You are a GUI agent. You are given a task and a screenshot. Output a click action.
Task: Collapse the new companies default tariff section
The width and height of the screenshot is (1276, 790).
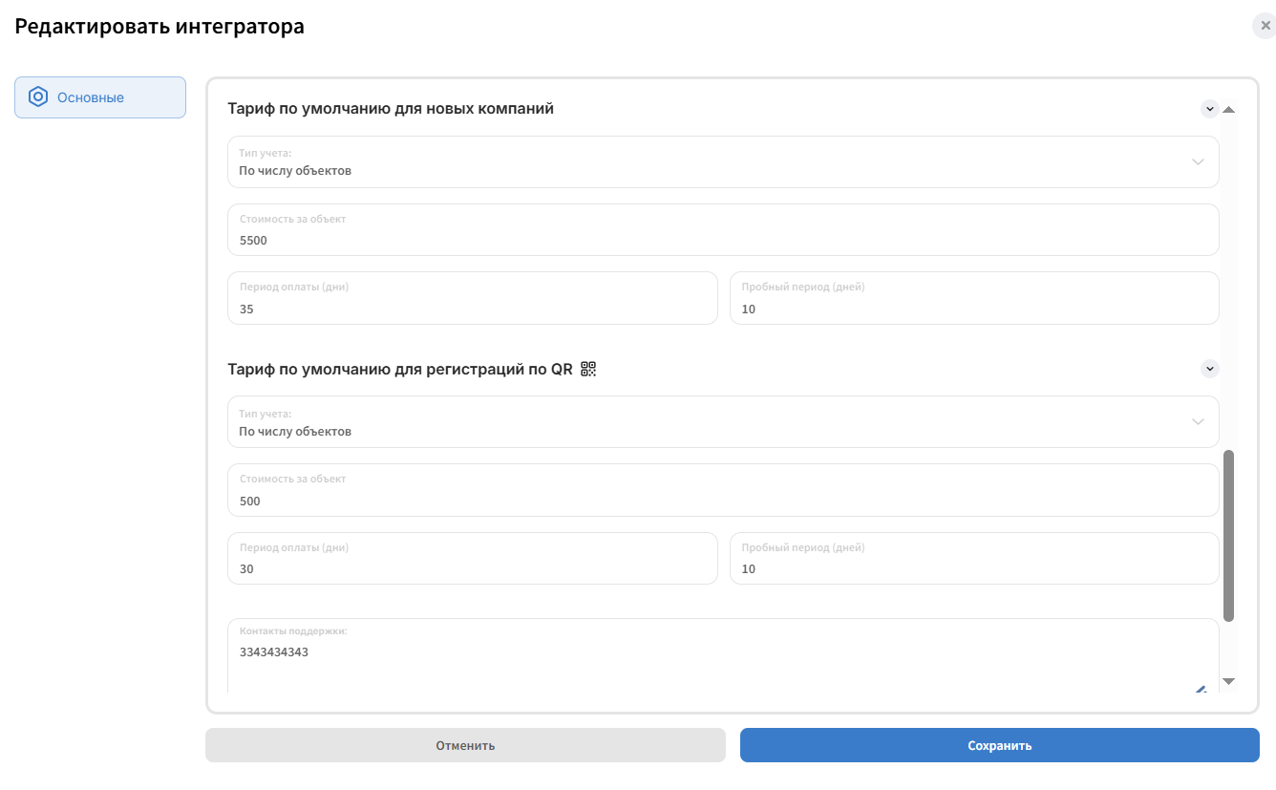tap(1210, 109)
